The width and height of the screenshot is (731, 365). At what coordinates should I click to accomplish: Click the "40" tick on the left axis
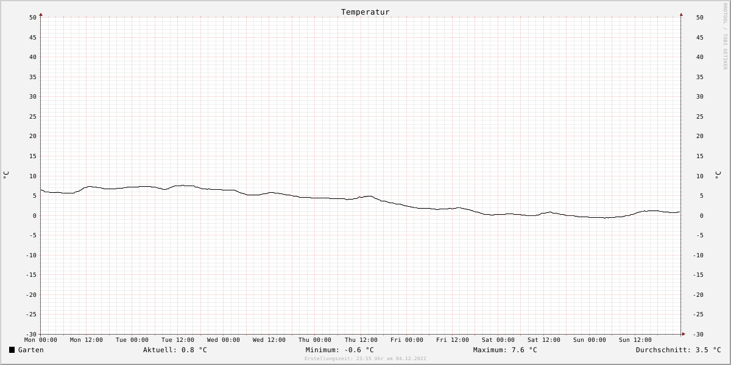[x=33, y=57]
